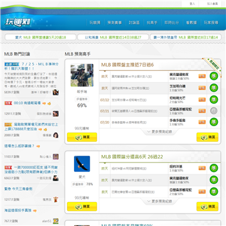Click the green 準 badge in the first card's top row
Screen dimensions: 226x226
[x=213, y=76]
